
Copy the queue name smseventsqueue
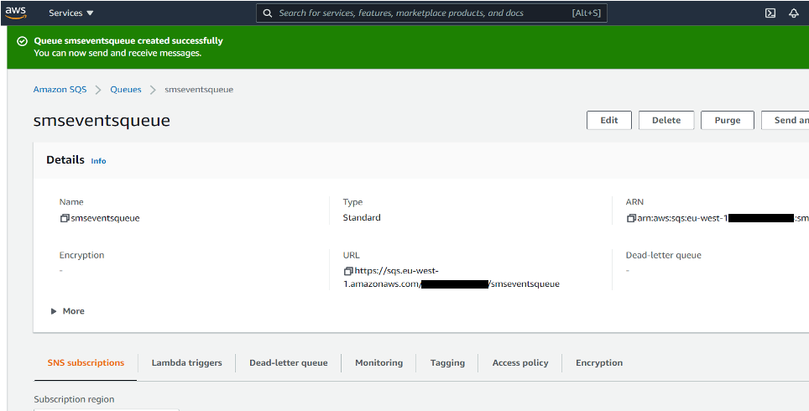click(65, 218)
